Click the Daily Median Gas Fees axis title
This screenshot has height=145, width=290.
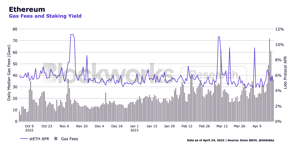coord(9,75)
